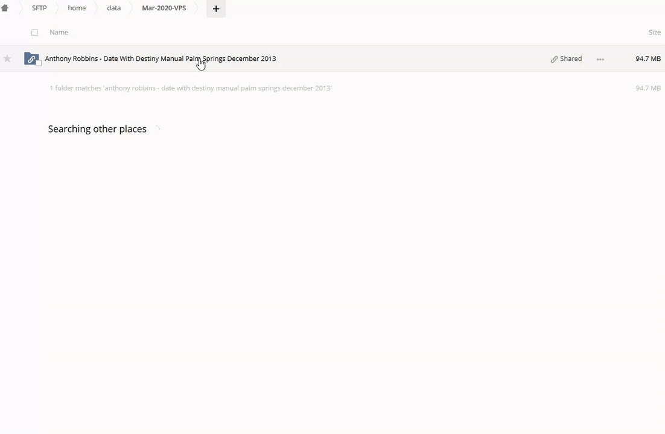Open the SFTP breadcrumb
Image resolution: width=665 pixels, height=434 pixels.
coord(39,8)
